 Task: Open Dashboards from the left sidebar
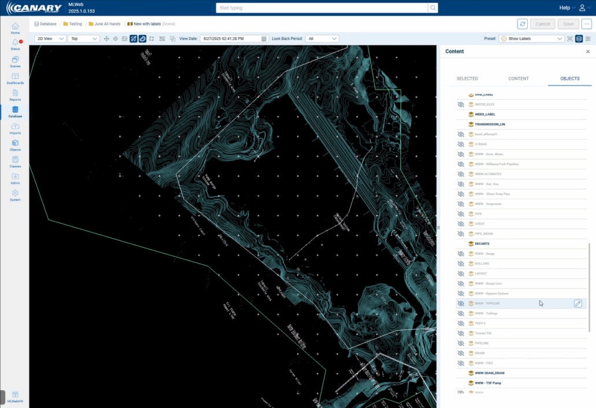pyautogui.click(x=15, y=78)
